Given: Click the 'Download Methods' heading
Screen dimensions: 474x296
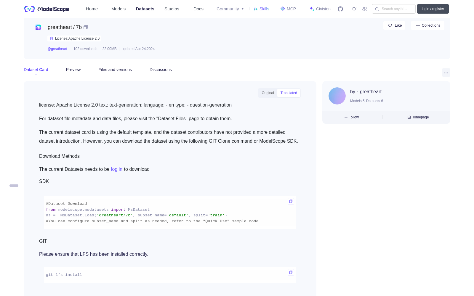Looking at the screenshot, I should click(x=59, y=156).
